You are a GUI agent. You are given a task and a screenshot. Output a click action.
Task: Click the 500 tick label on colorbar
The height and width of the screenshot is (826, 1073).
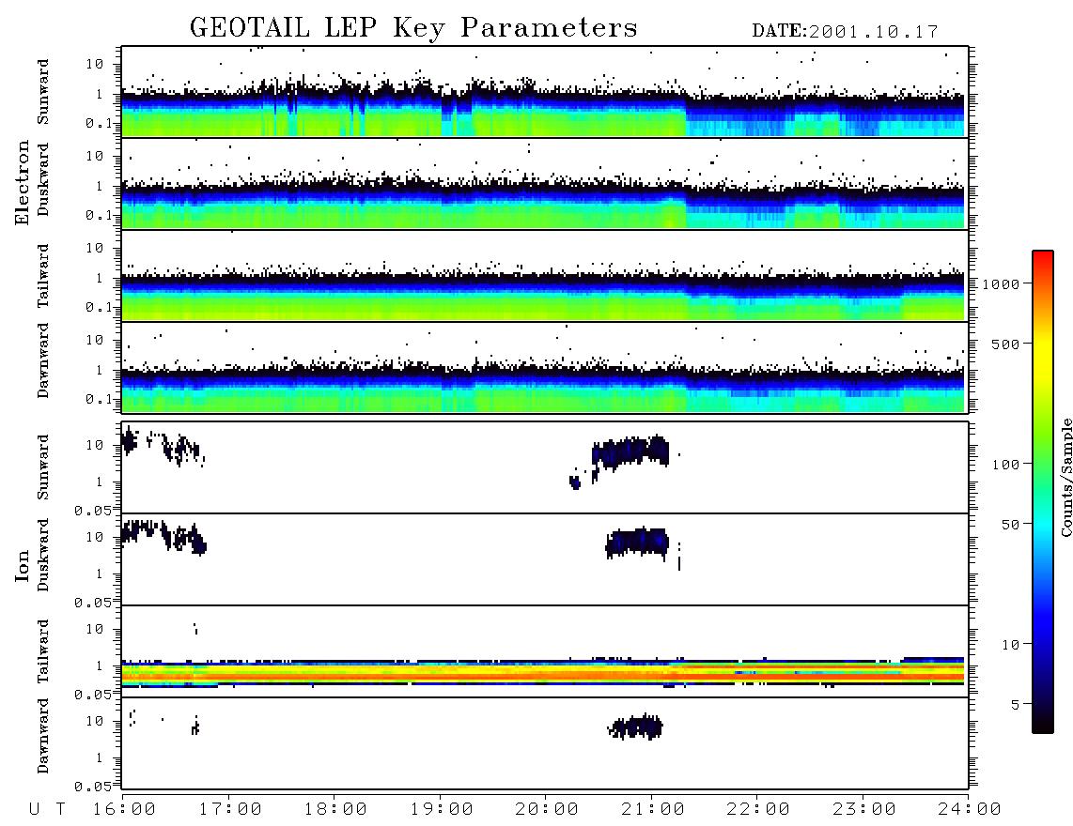click(x=1005, y=344)
